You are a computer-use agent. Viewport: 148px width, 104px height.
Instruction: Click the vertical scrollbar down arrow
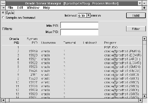coord(144,96)
